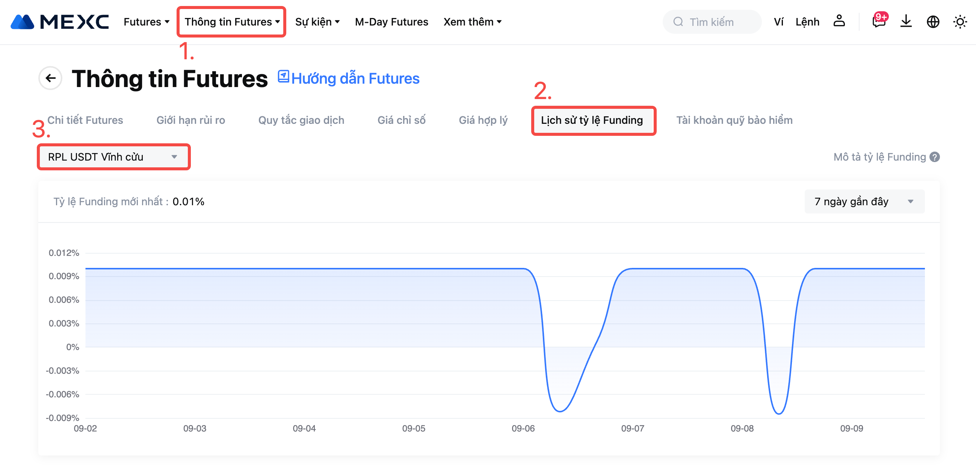Expand the Xem thêm menu
Screen dimensions: 976x466
pos(472,22)
